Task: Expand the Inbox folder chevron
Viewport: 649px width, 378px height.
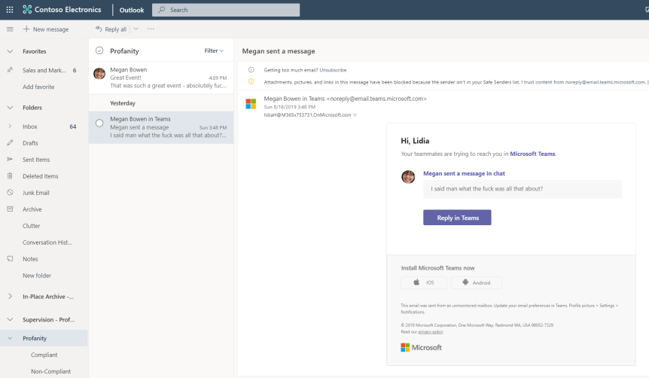Action: [10, 127]
